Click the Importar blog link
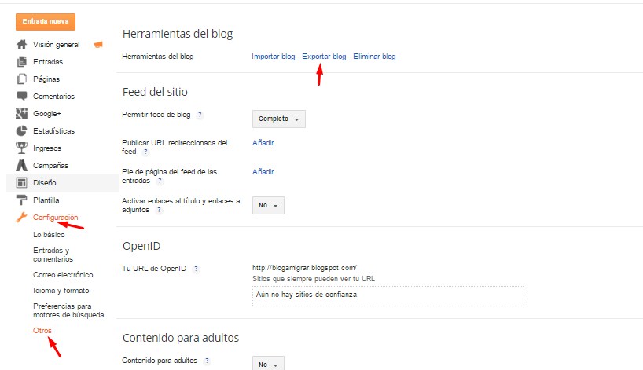 point(273,57)
